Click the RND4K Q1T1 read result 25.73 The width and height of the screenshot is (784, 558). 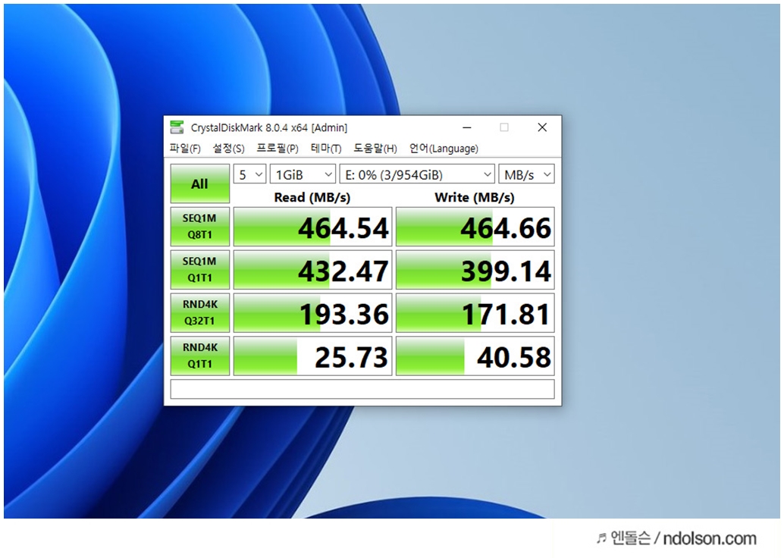point(312,356)
